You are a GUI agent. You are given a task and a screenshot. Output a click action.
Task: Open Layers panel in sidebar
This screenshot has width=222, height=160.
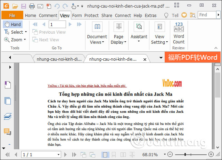[x=8, y=116]
